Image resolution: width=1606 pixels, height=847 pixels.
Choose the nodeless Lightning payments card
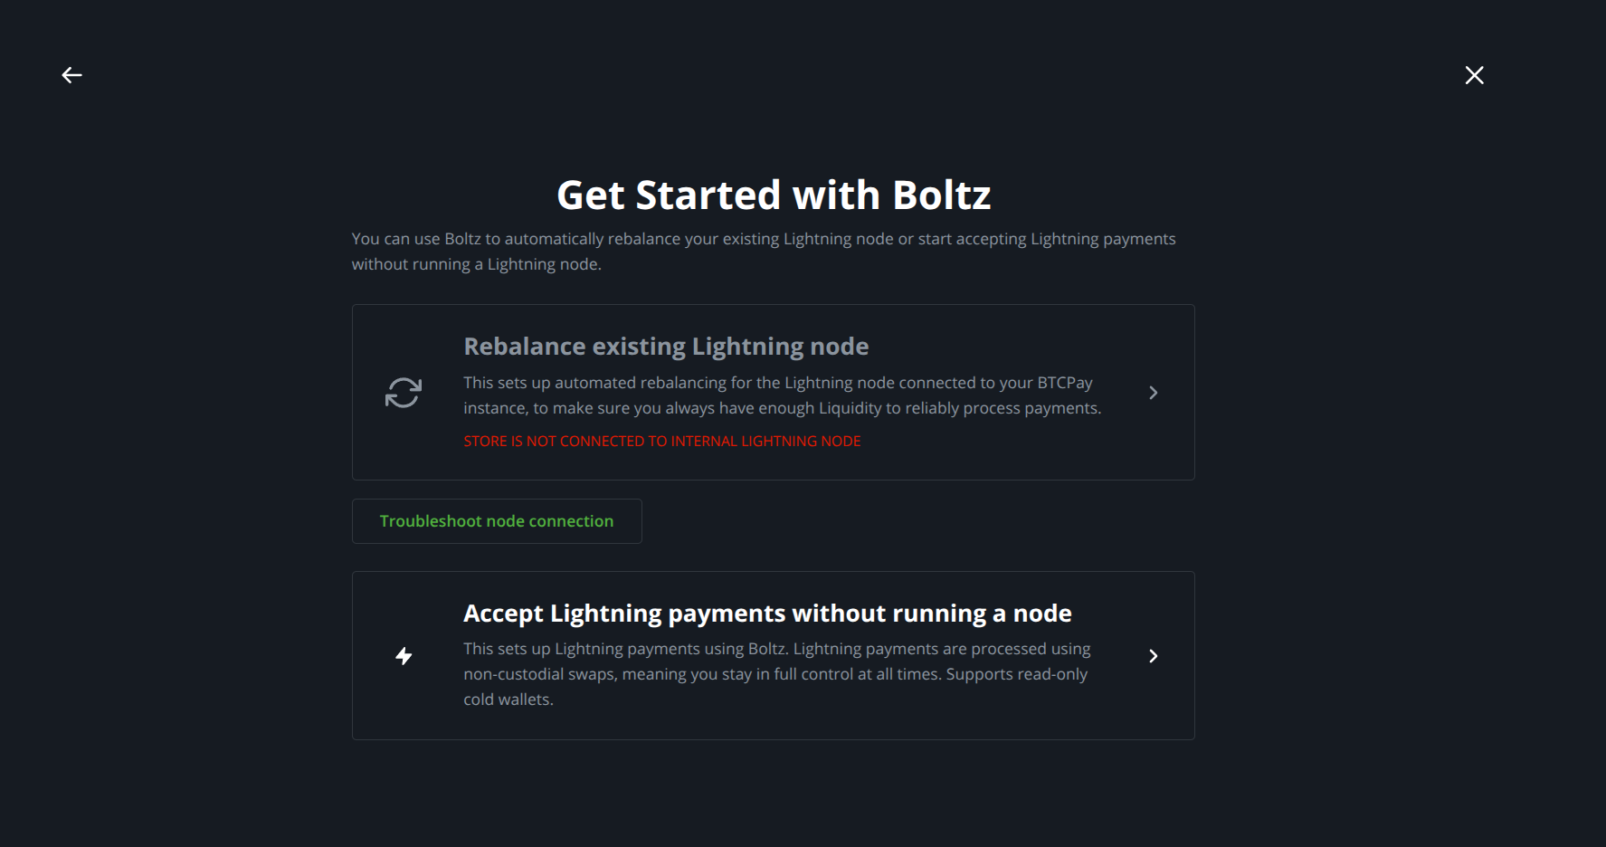click(x=774, y=656)
